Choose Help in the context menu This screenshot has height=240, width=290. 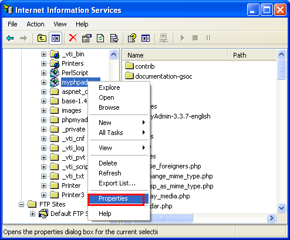point(119,214)
